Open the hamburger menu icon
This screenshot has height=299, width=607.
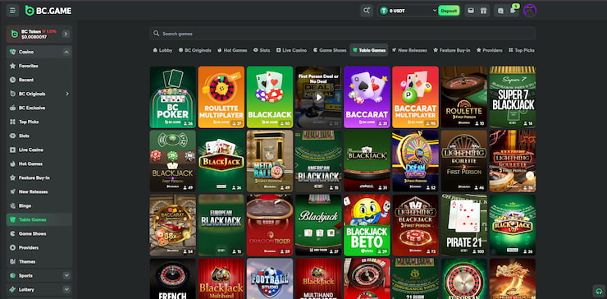(12, 11)
